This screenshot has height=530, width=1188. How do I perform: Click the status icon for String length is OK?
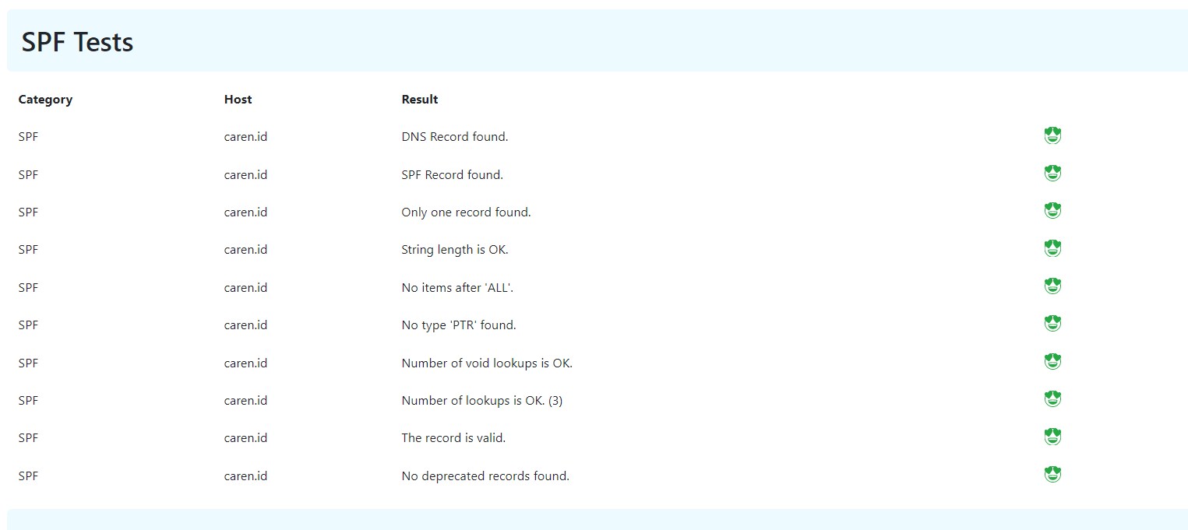(x=1052, y=249)
